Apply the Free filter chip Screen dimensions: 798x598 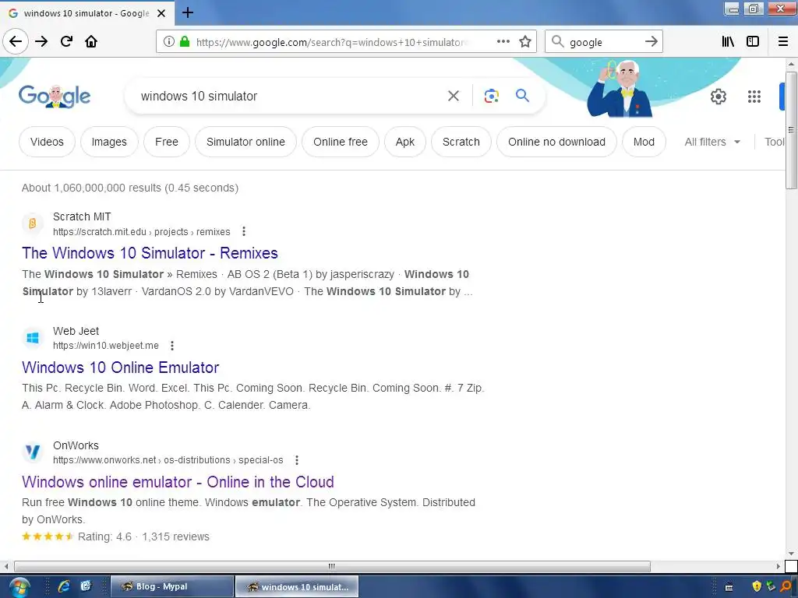pos(167,142)
